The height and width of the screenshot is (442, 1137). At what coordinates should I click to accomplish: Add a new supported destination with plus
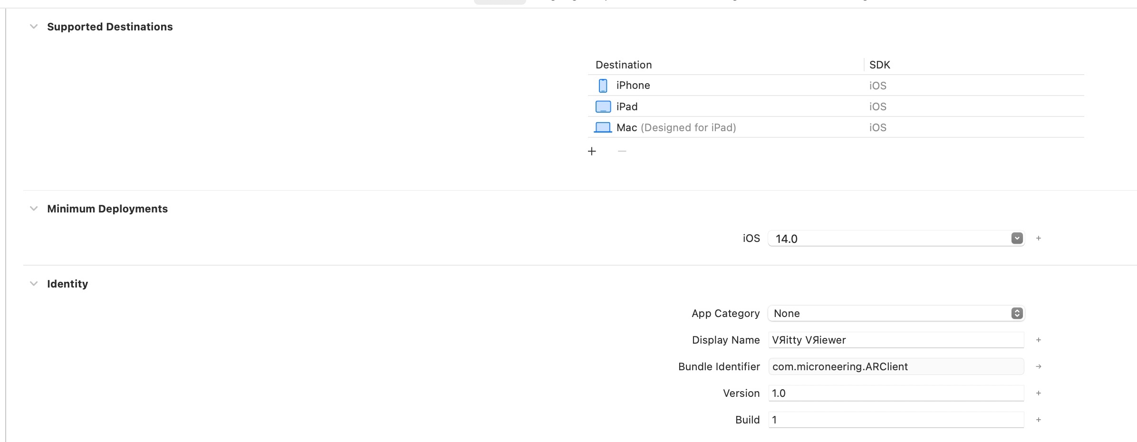click(x=592, y=151)
